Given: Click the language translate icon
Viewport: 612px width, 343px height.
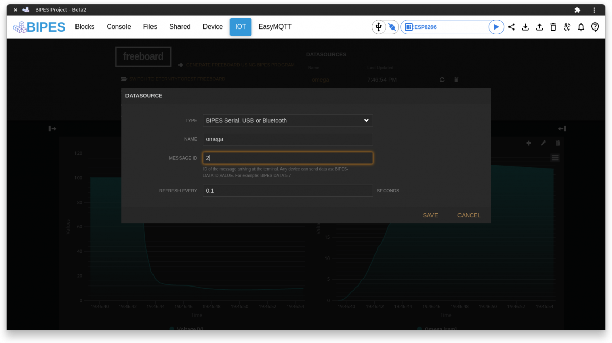Looking at the screenshot, I should (567, 27).
